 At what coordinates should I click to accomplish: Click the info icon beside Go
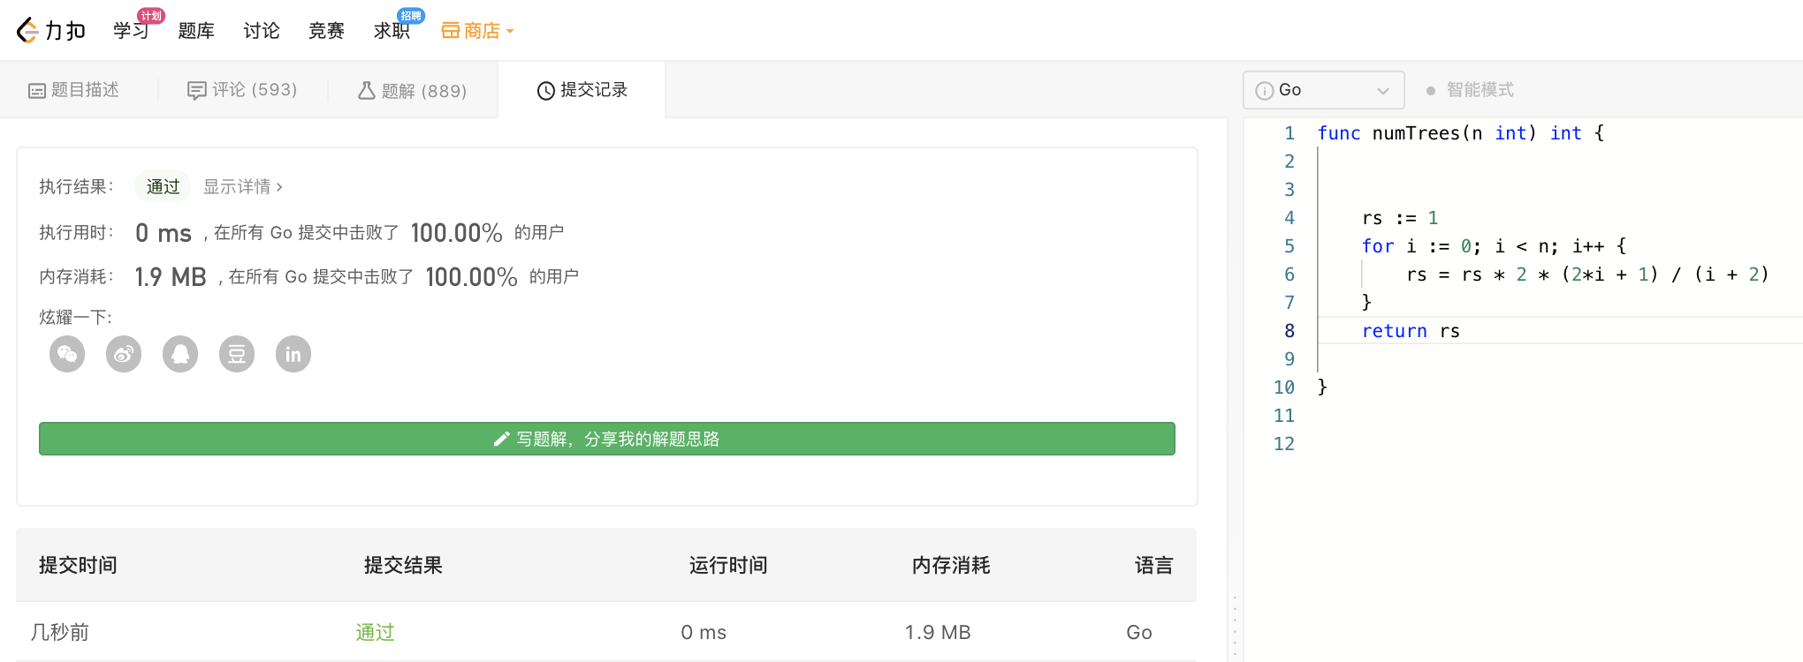pos(1265,91)
